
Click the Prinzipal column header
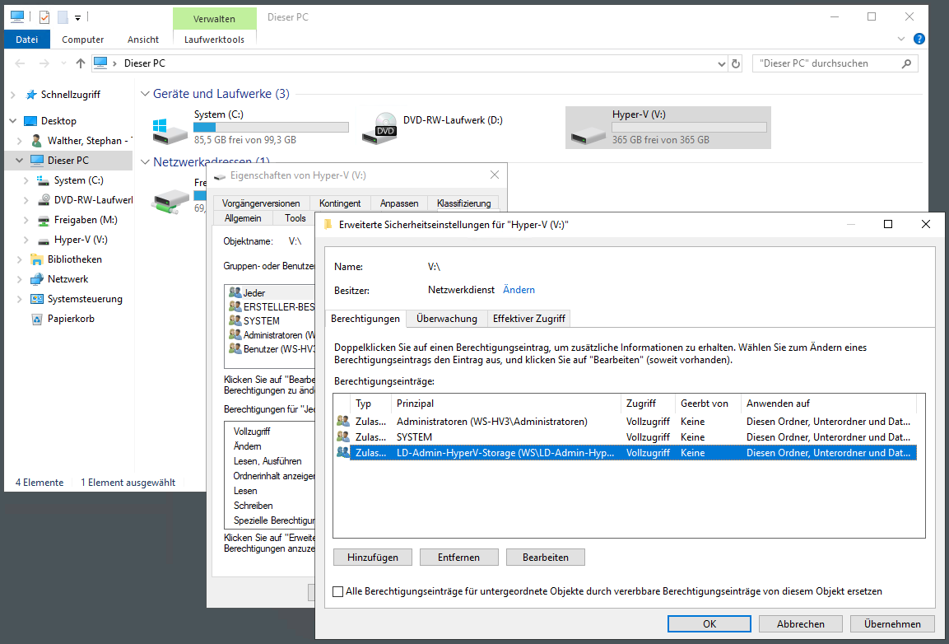[506, 404]
